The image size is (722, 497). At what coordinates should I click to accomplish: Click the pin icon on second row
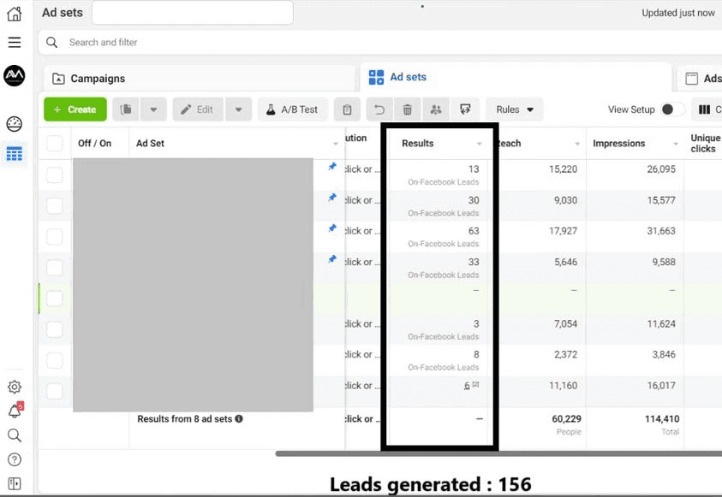[332, 198]
